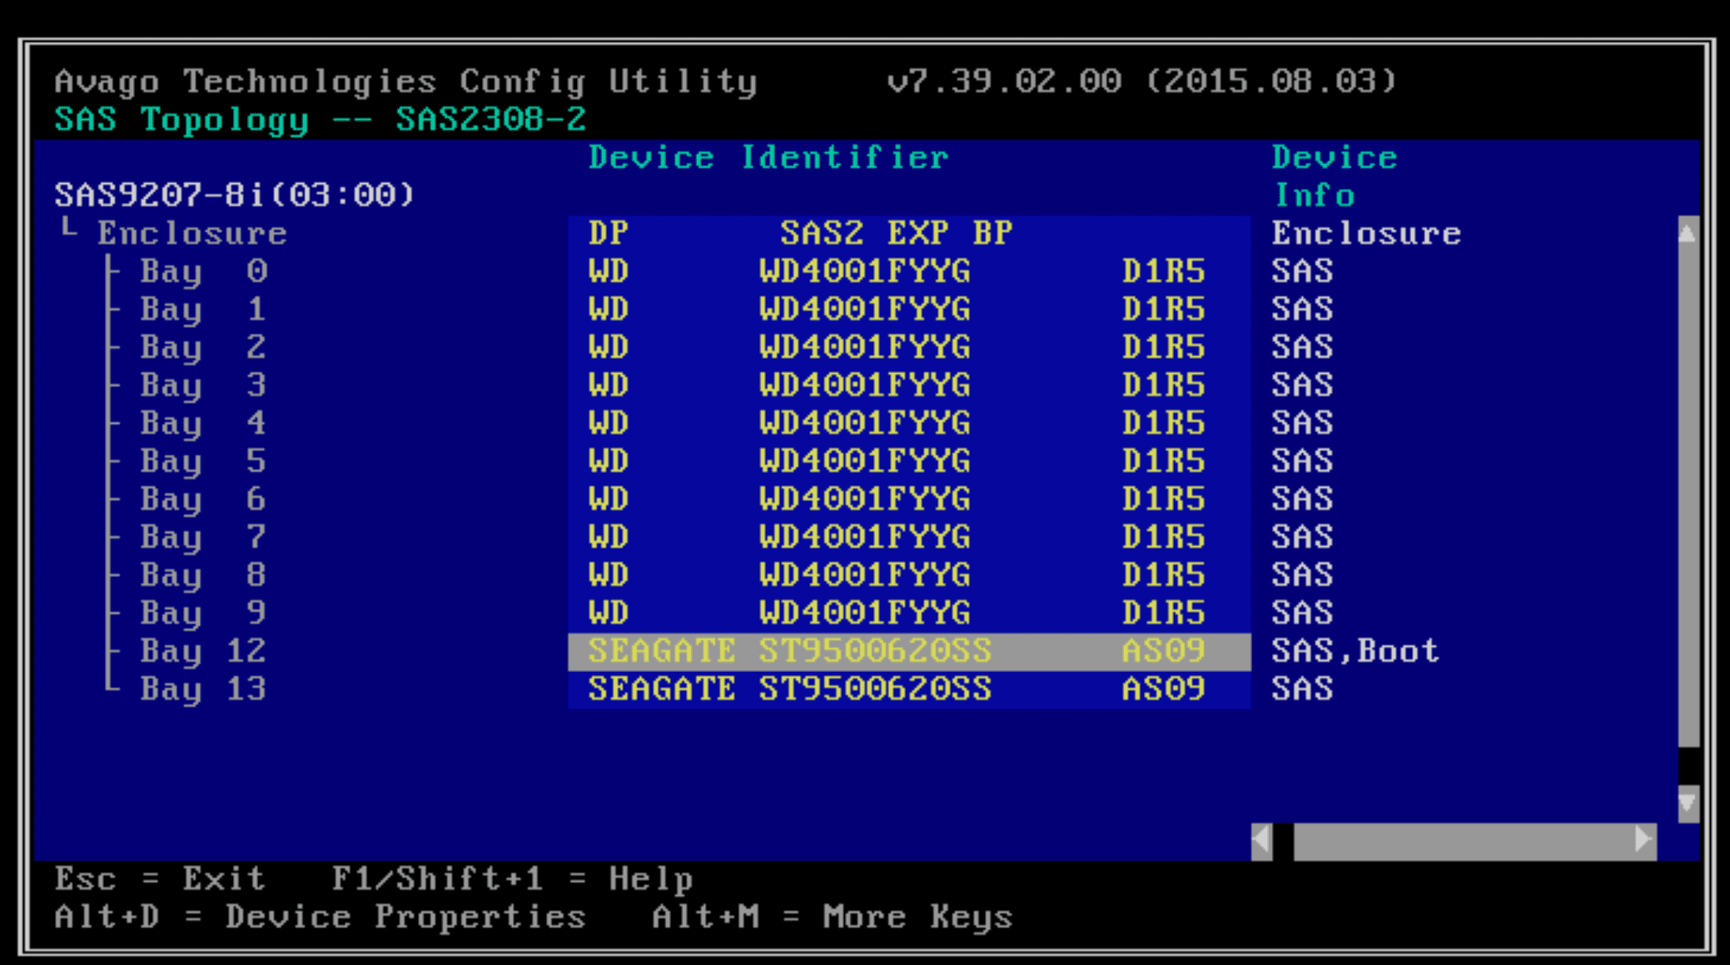Click 'Alt+D = Device Properties' hint
The height and width of the screenshot is (965, 1730).
(321, 918)
